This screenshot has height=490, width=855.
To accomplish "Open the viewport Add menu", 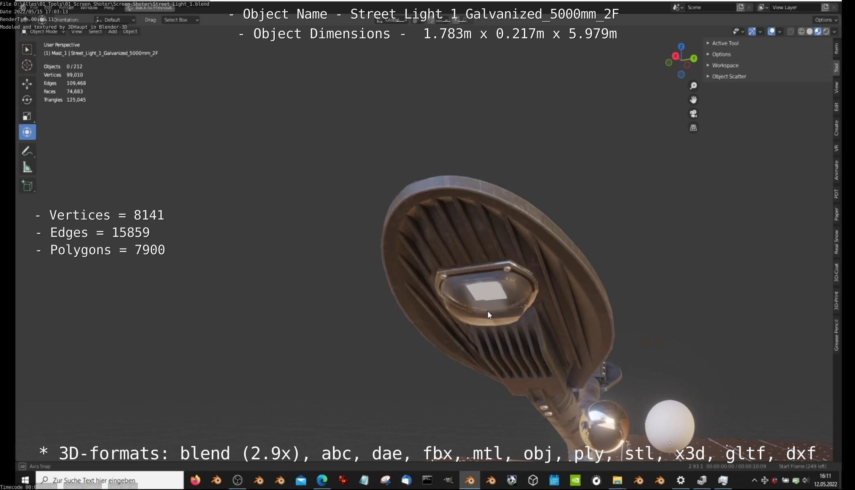I will (113, 31).
